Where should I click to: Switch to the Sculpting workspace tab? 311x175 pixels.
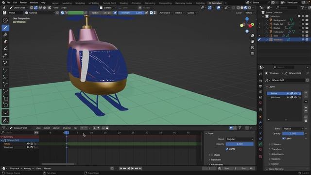[80, 3]
